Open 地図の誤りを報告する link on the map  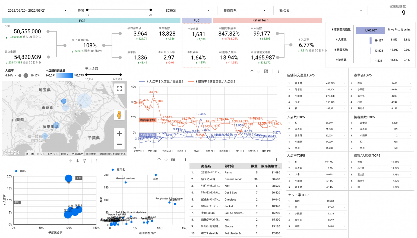click(112, 154)
